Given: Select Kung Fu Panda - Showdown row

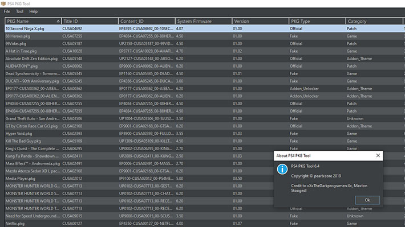Looking at the screenshot, I should [205, 156].
